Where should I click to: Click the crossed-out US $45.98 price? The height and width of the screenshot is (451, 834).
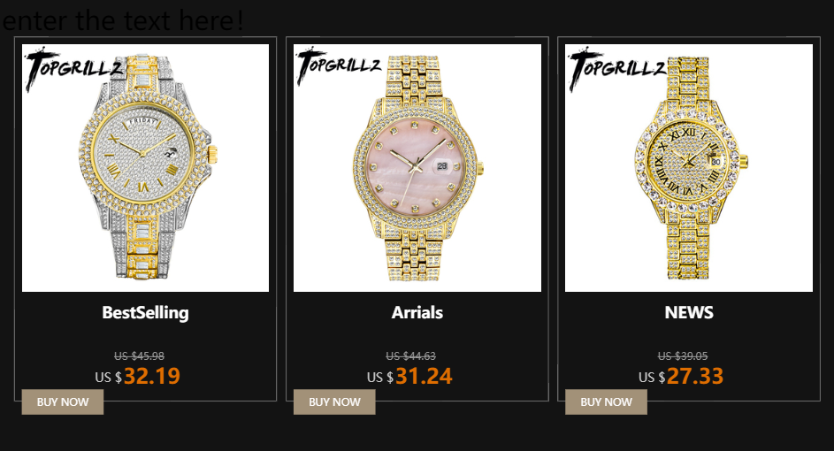click(140, 355)
